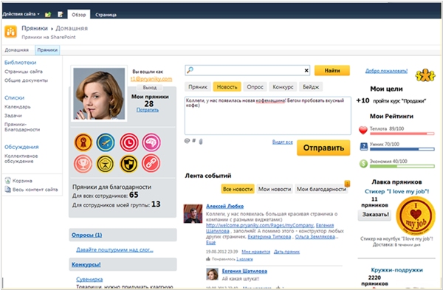Click the @ mention icon below message
The image size is (443, 290).
tap(187, 141)
